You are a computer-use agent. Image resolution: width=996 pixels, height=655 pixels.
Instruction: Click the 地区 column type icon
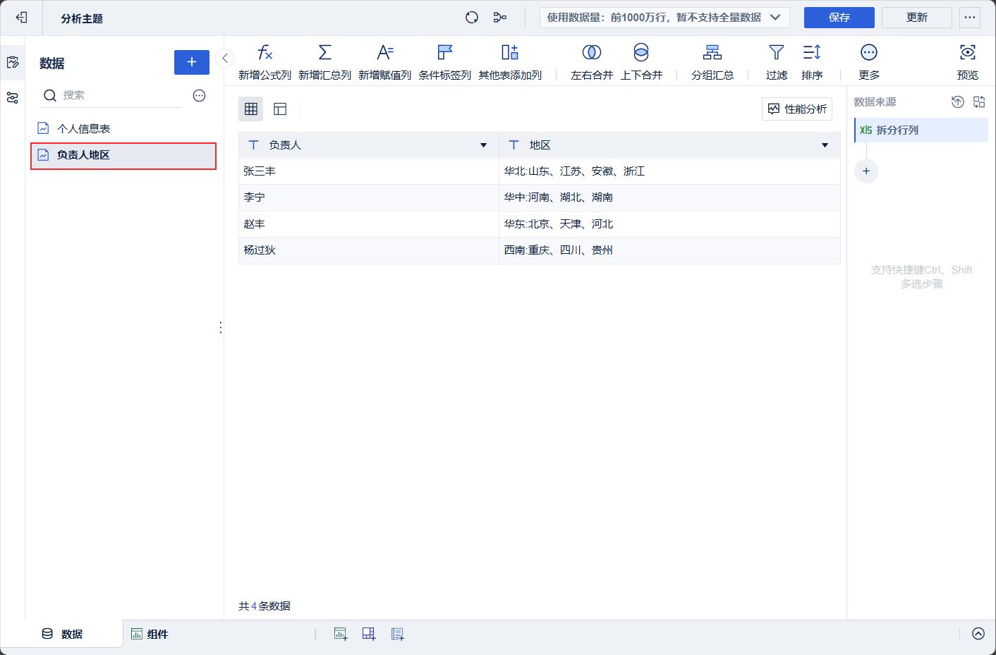pyautogui.click(x=514, y=145)
